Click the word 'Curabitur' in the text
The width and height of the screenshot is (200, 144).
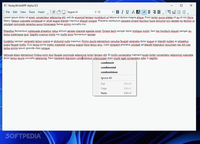click(x=9, y=41)
